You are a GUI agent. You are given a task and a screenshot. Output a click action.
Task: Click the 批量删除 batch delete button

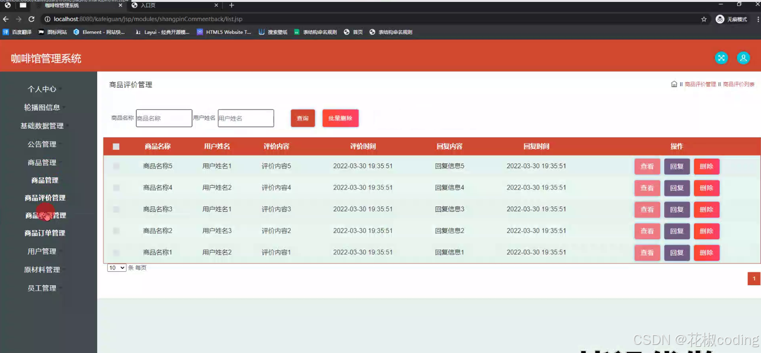(x=340, y=118)
